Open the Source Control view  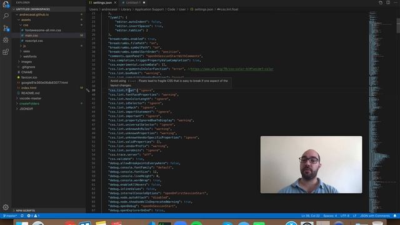pos(6,28)
